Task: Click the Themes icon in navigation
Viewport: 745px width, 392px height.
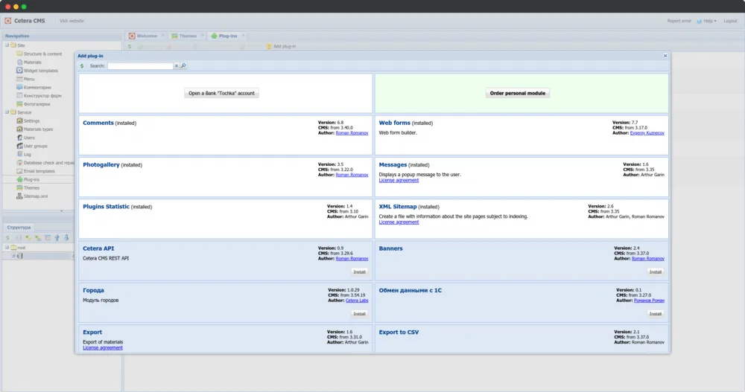Action: tap(19, 188)
